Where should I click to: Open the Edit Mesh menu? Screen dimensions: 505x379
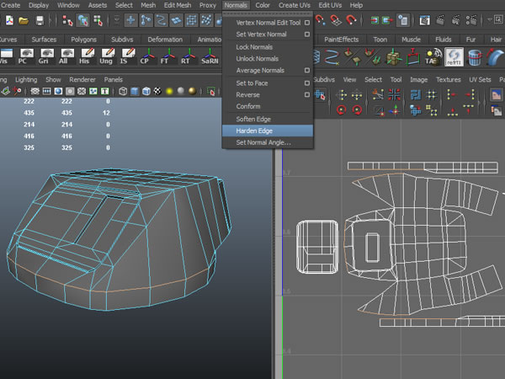pos(178,5)
